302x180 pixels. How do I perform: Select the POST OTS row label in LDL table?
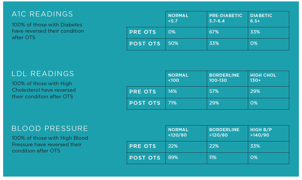(145, 103)
